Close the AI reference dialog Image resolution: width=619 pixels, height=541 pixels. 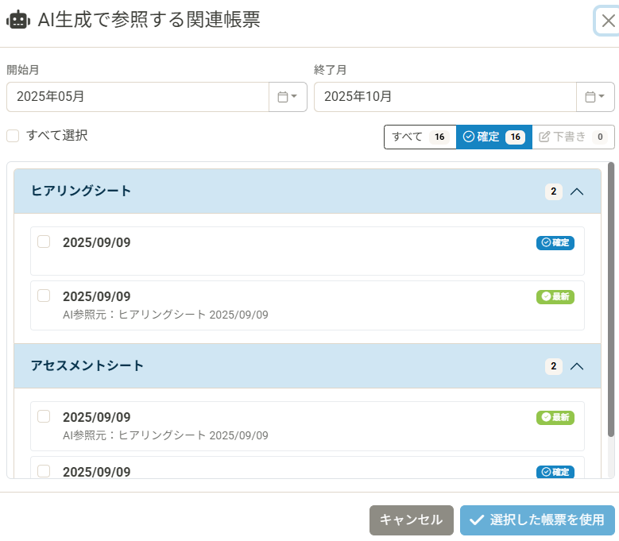tap(607, 21)
